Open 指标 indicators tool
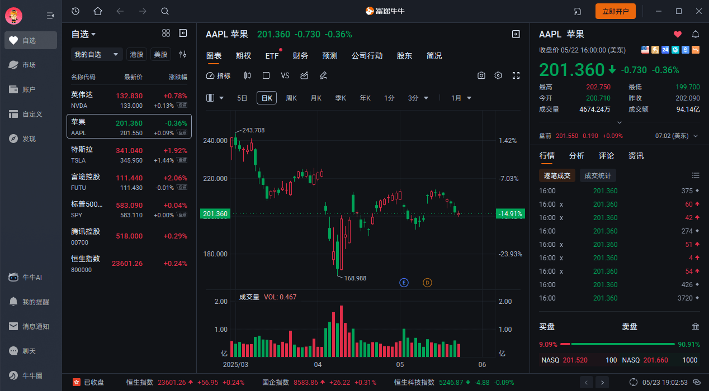The height and width of the screenshot is (391, 709). (218, 75)
